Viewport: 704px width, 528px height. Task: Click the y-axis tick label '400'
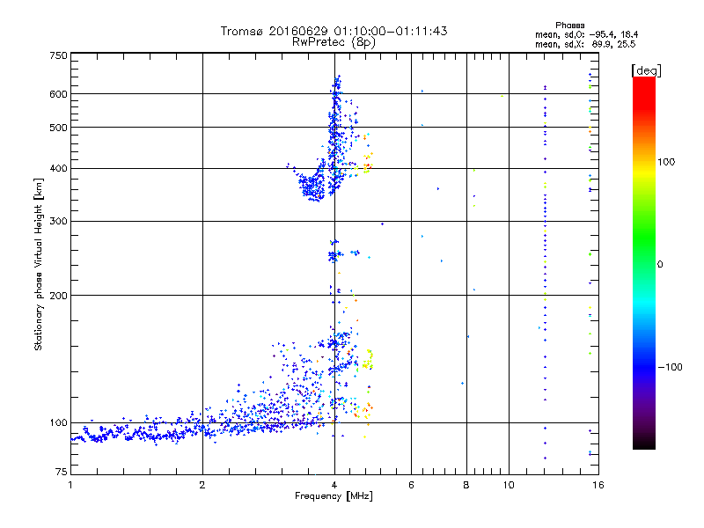[x=58, y=169]
